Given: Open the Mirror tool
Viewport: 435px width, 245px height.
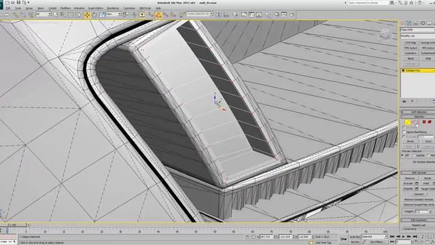Looking at the screenshot, I should click(219, 15).
